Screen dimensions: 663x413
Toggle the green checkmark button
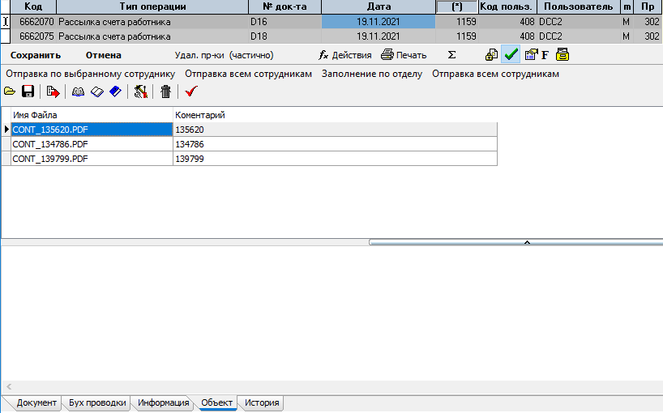click(x=511, y=54)
